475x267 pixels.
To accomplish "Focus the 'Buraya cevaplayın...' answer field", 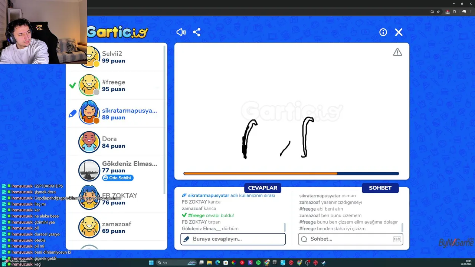I will coord(233,239).
